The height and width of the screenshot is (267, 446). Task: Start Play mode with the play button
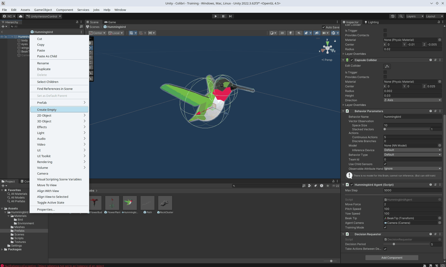(215, 16)
